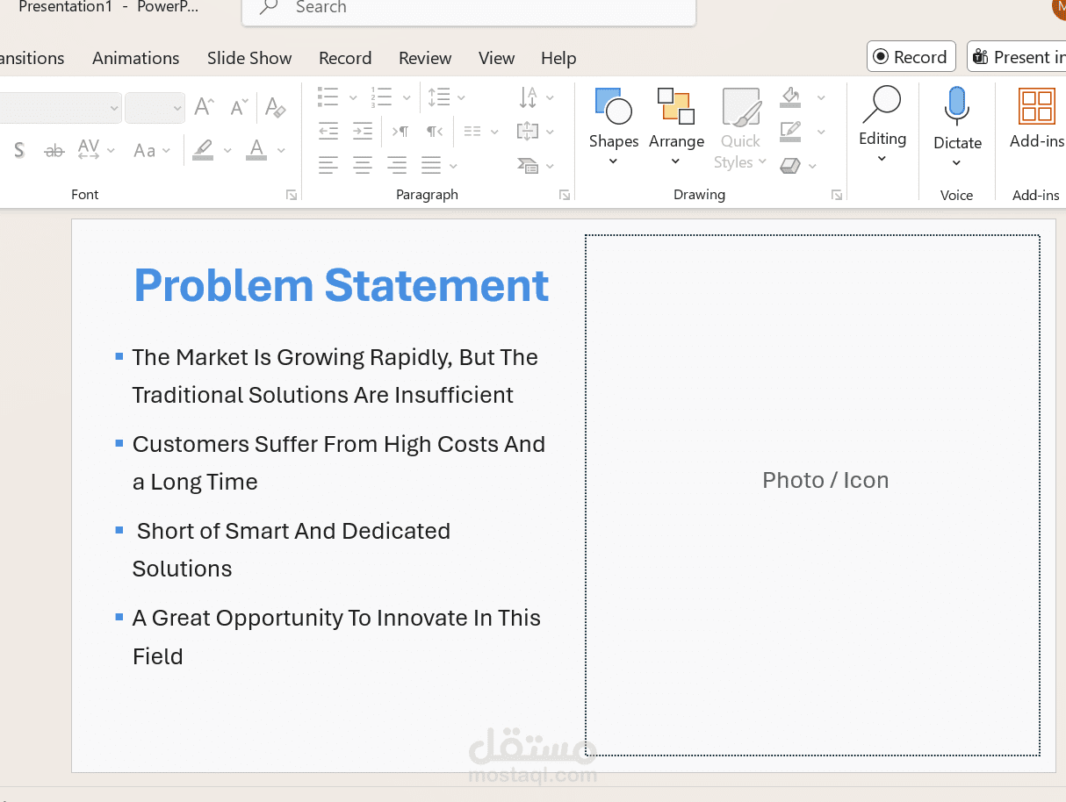
Task: Click in the Search box
Action: pyautogui.click(x=474, y=8)
